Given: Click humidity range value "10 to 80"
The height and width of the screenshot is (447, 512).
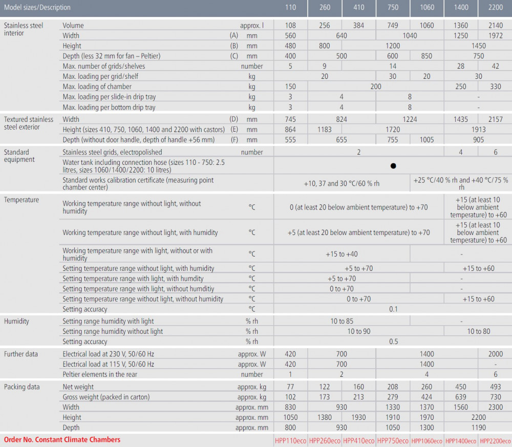Looking at the screenshot, I should (478, 331).
